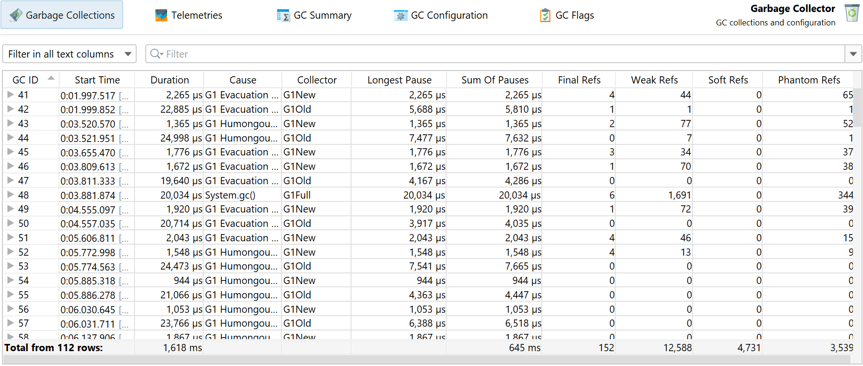
Task: Select the System.gc() cause row
Action: [x=429, y=195]
